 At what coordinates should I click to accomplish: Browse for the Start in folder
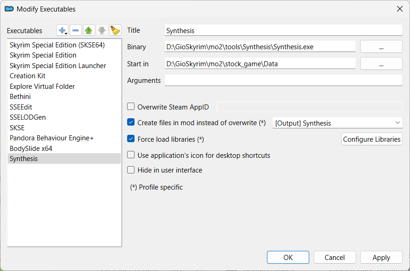tap(381, 63)
